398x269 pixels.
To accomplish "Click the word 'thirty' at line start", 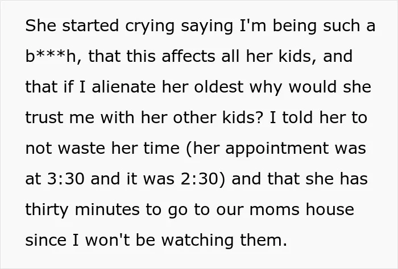I will click(47, 211).
